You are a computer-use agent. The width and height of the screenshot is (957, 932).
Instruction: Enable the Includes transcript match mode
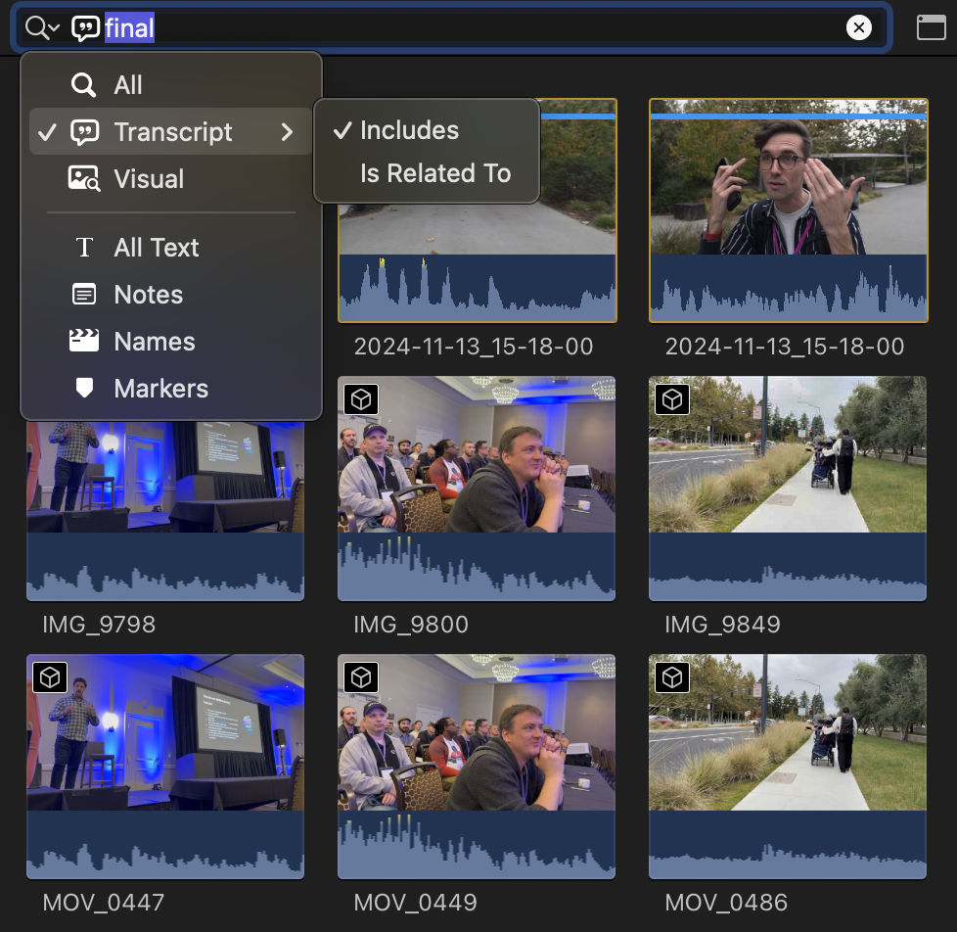coord(409,130)
